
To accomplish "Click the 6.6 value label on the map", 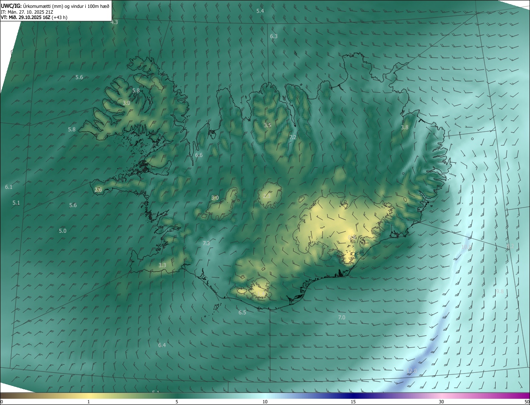I will click(199, 155).
